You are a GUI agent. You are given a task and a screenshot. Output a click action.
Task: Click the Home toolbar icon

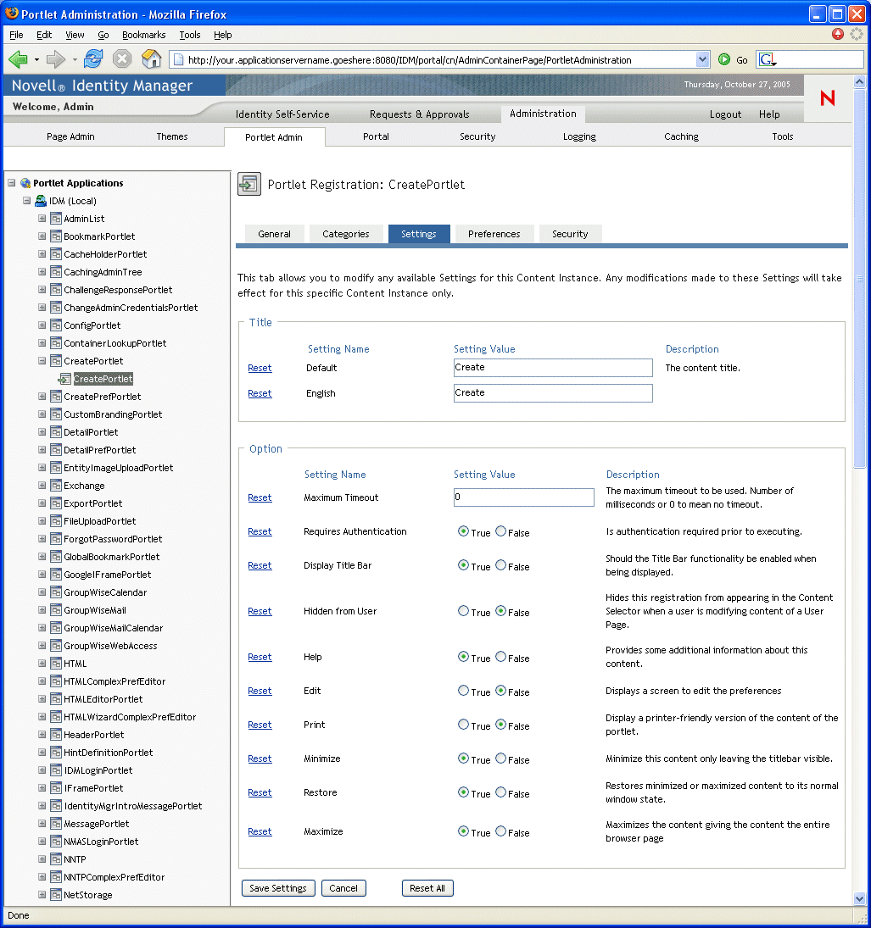click(x=151, y=59)
